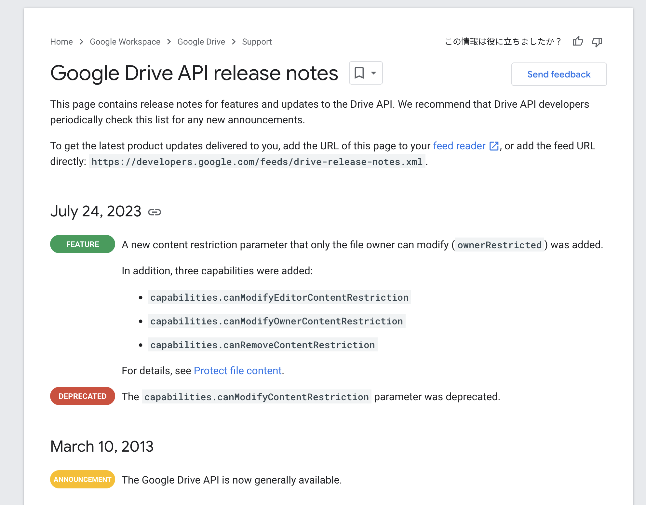Click the external link icon after feed reader

pos(494,146)
